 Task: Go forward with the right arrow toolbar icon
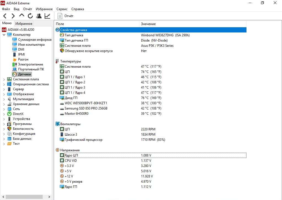coord(13,16)
